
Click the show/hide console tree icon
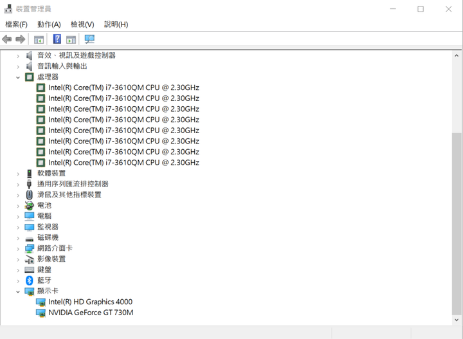tap(39, 39)
